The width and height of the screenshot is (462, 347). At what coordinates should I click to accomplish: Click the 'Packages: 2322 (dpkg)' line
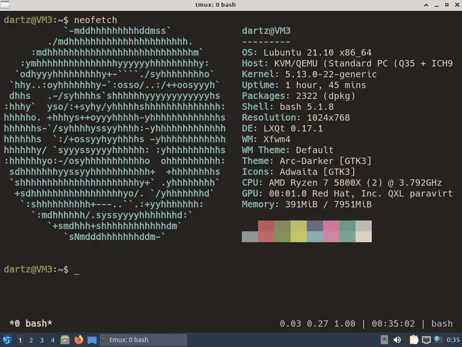(x=299, y=96)
